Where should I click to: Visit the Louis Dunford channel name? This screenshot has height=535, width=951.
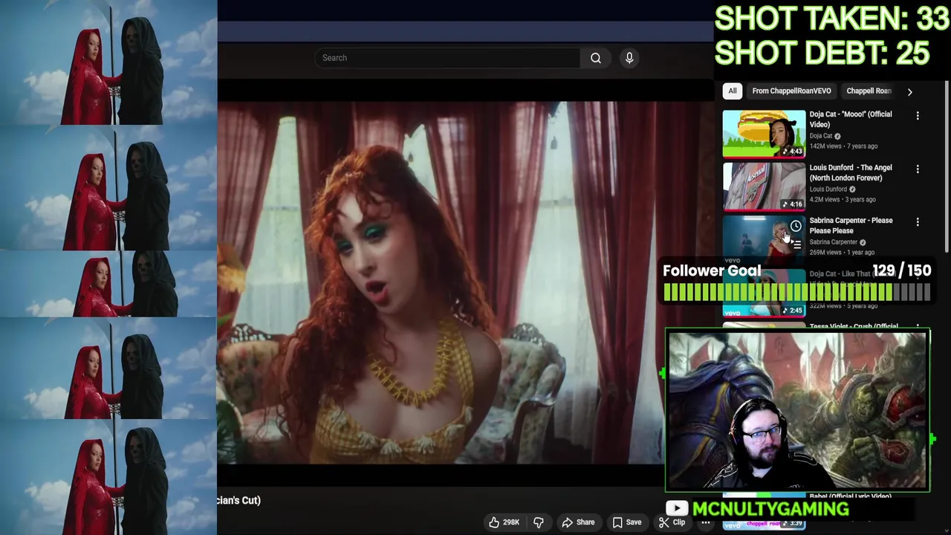click(828, 189)
